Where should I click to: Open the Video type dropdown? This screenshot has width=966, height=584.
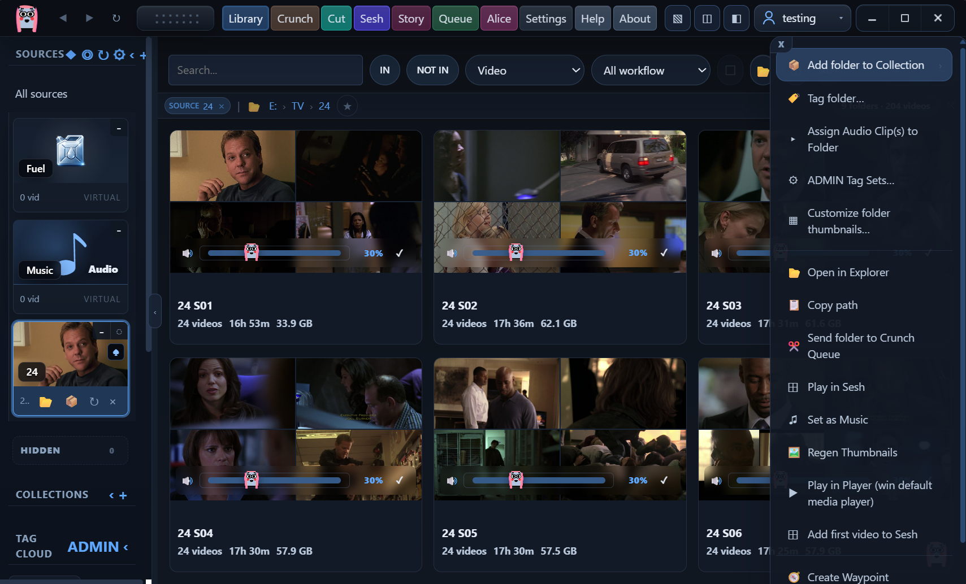[525, 70]
